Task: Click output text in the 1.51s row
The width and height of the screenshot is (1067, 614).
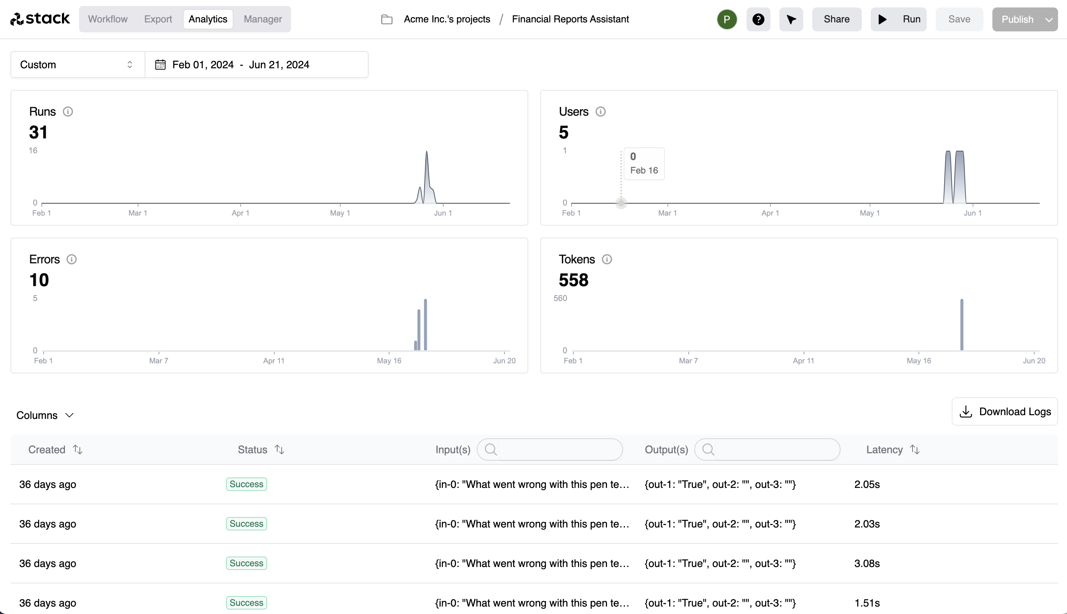Action: 720,604
